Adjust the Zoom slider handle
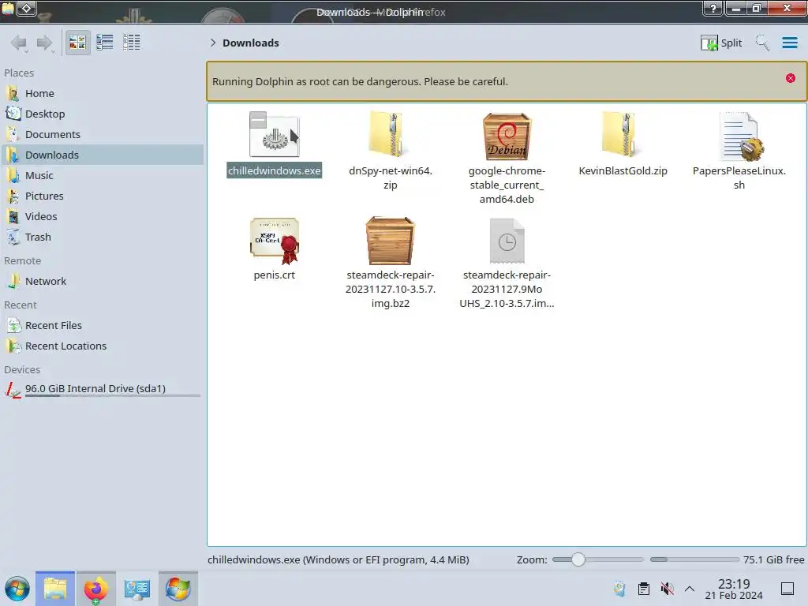Viewport: 808px width, 606px height. tap(578, 559)
